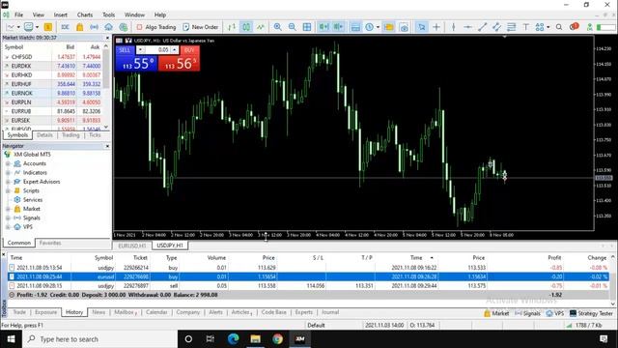This screenshot has width=618, height=348.
Task: Switch chart to bar chart mode
Action: click(x=232, y=27)
